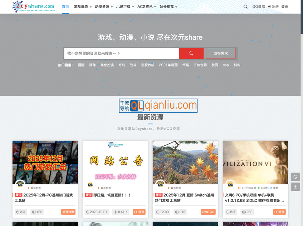
Task: Expand the 游戏资源 dropdown menu
Action: point(81,6)
